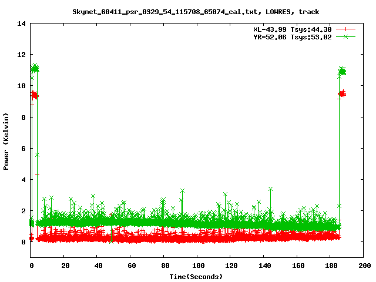Click the x-axis tick label 200

364,266
